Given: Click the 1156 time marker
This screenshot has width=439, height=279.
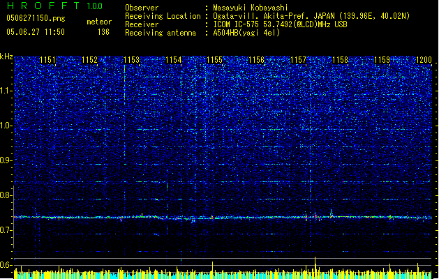Looking at the screenshot, I should (256, 59).
